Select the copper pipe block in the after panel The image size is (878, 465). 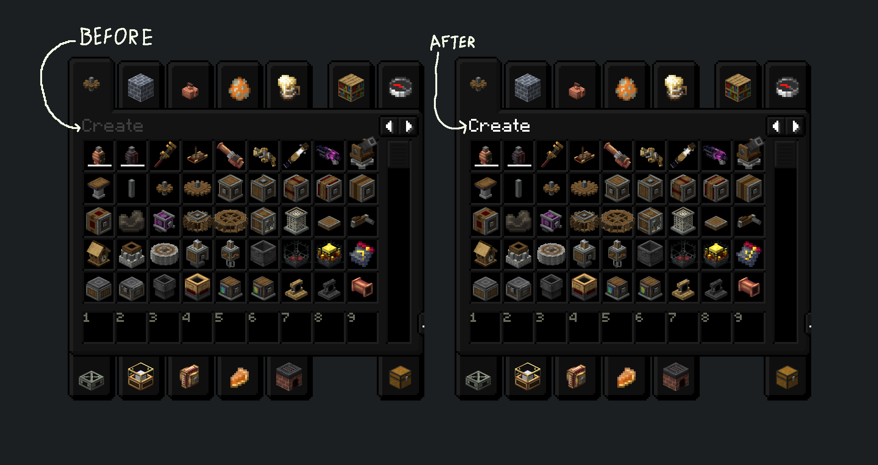749,287
